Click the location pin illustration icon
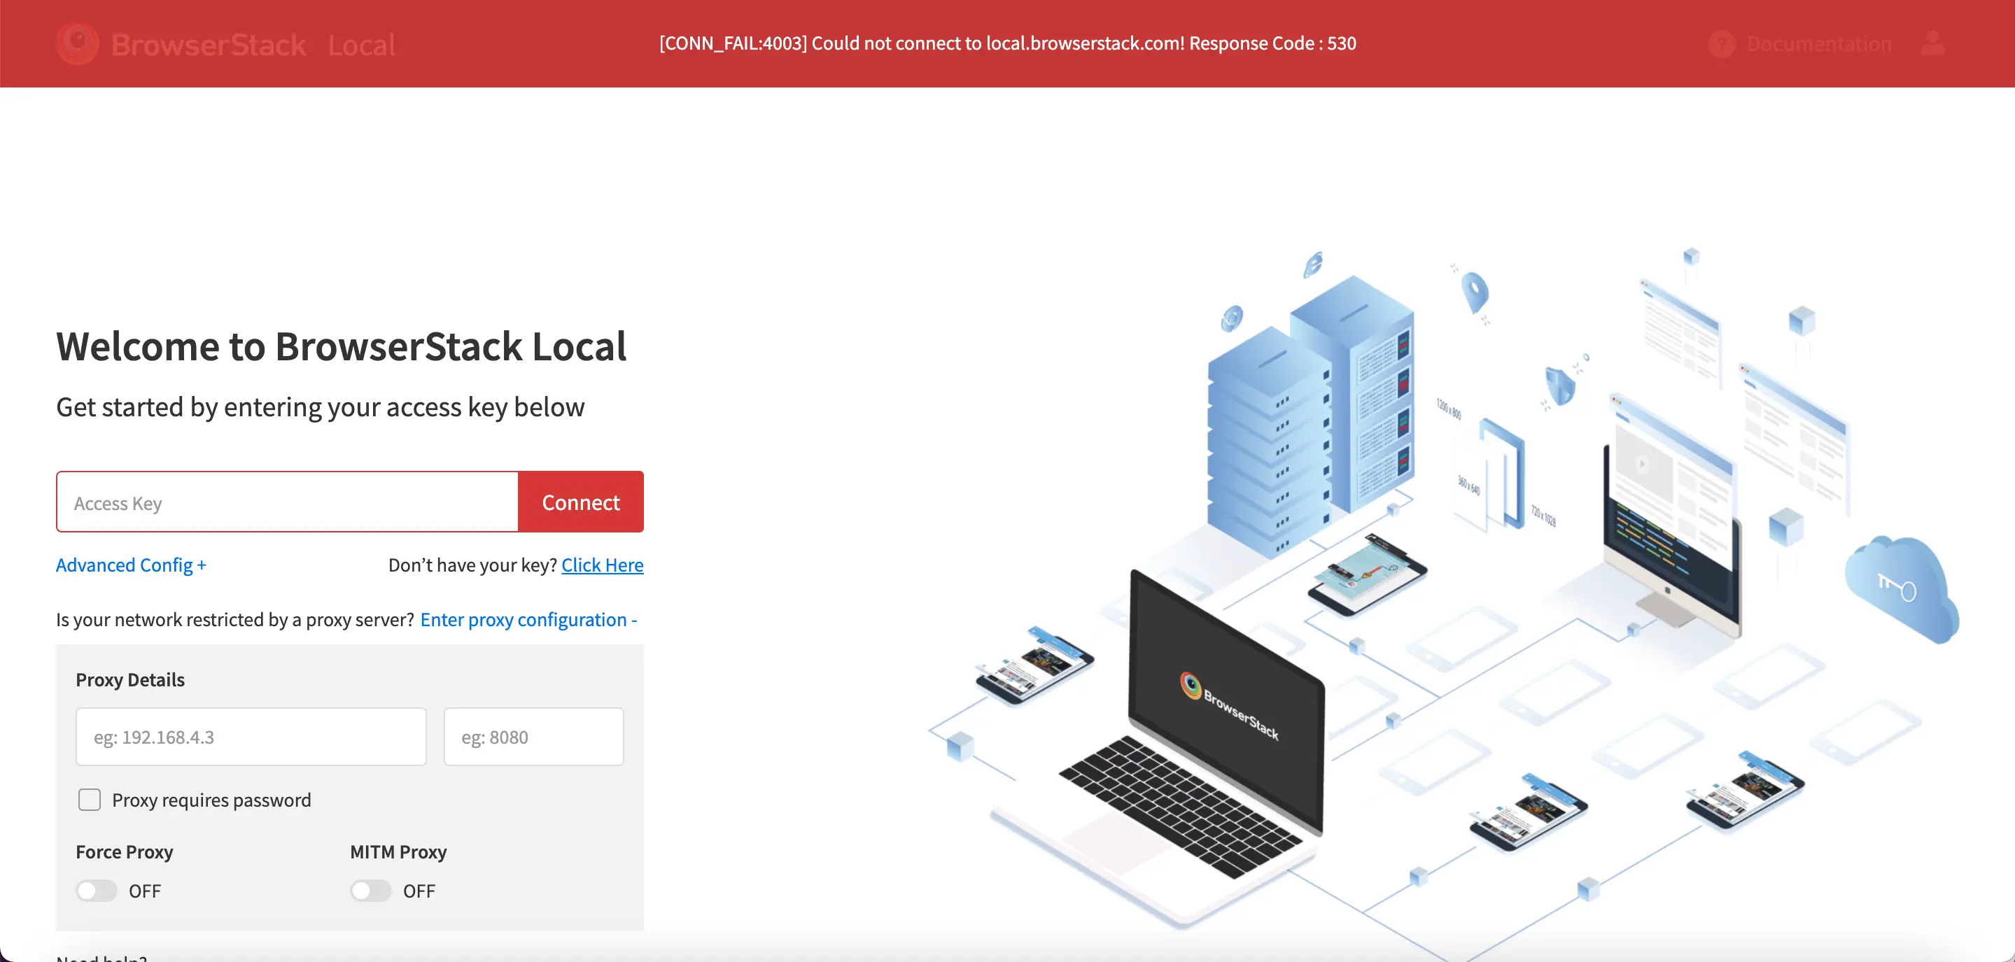Screen dimensions: 2015x962 coord(1475,292)
